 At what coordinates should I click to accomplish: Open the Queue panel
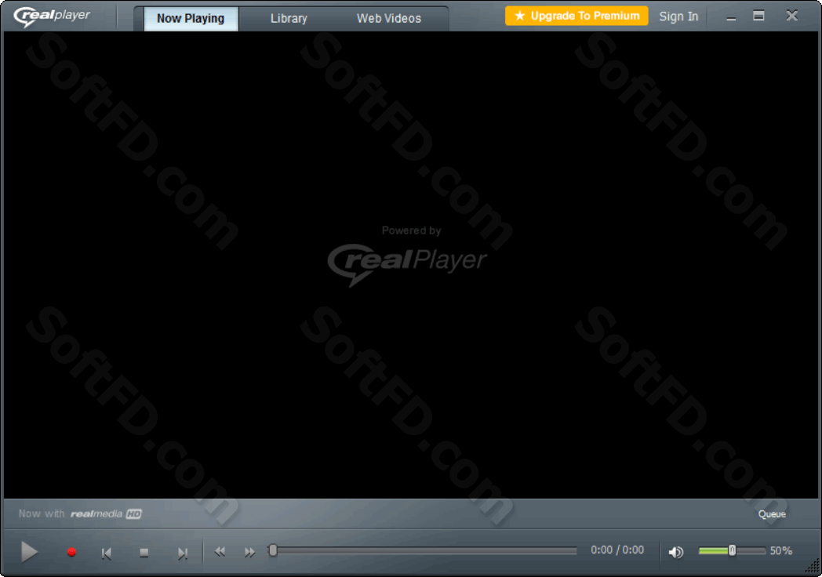772,514
